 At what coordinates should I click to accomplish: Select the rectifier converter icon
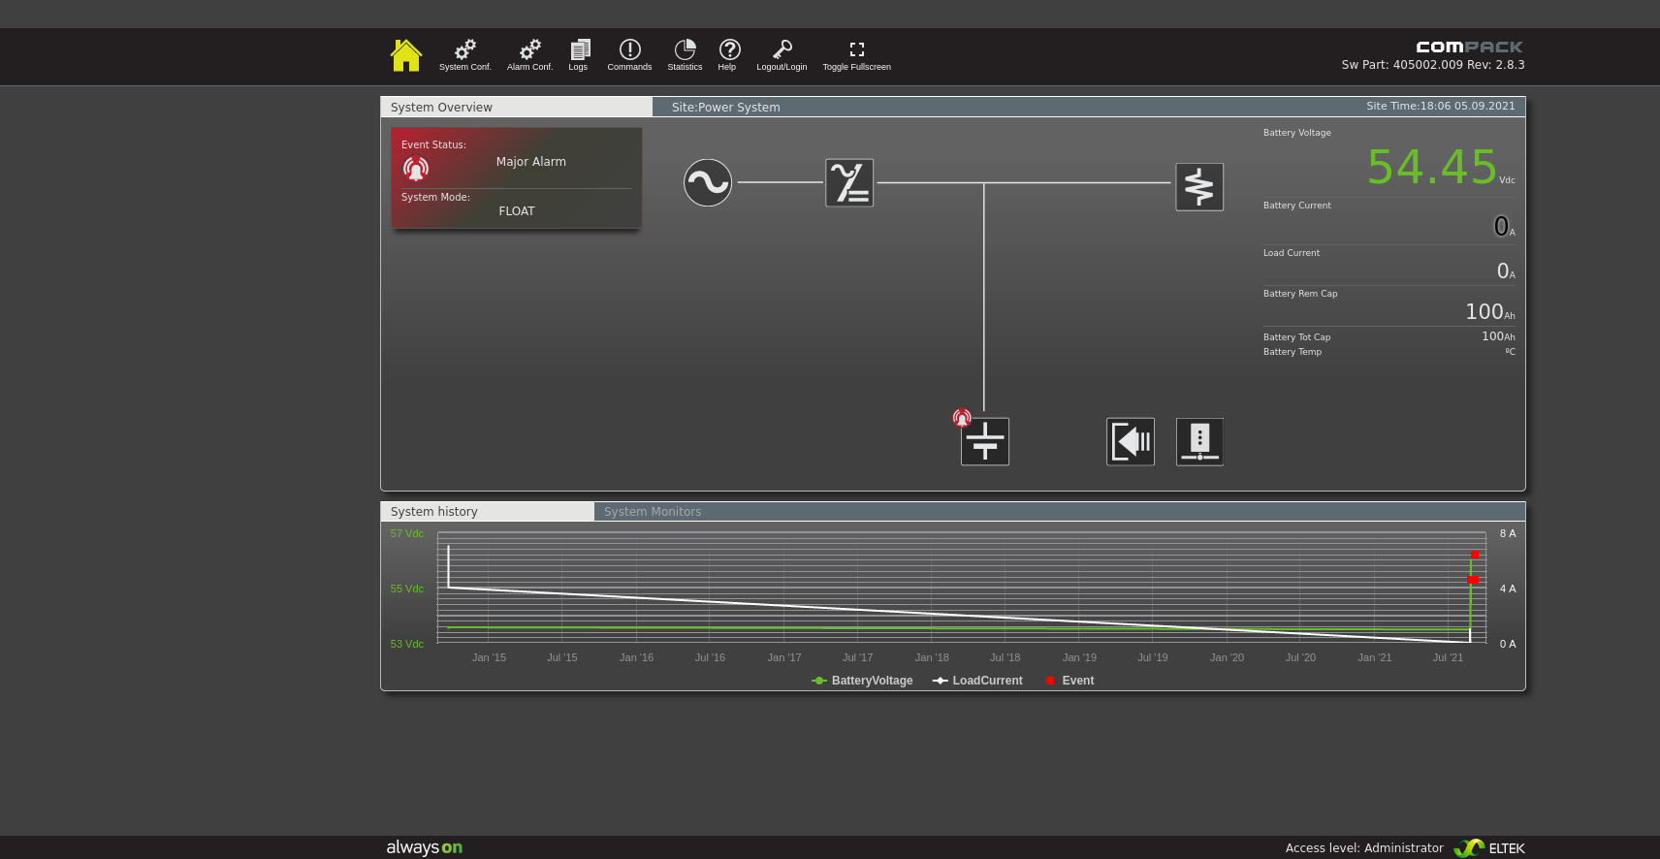[849, 183]
